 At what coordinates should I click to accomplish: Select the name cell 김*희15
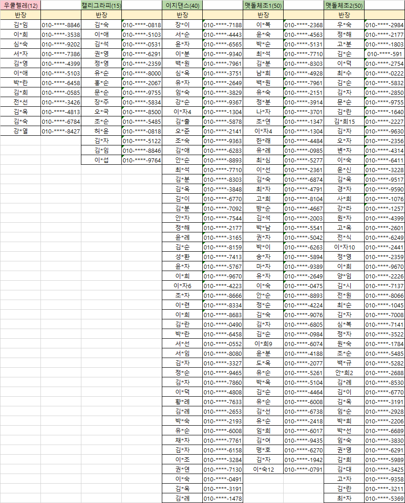(x=344, y=121)
